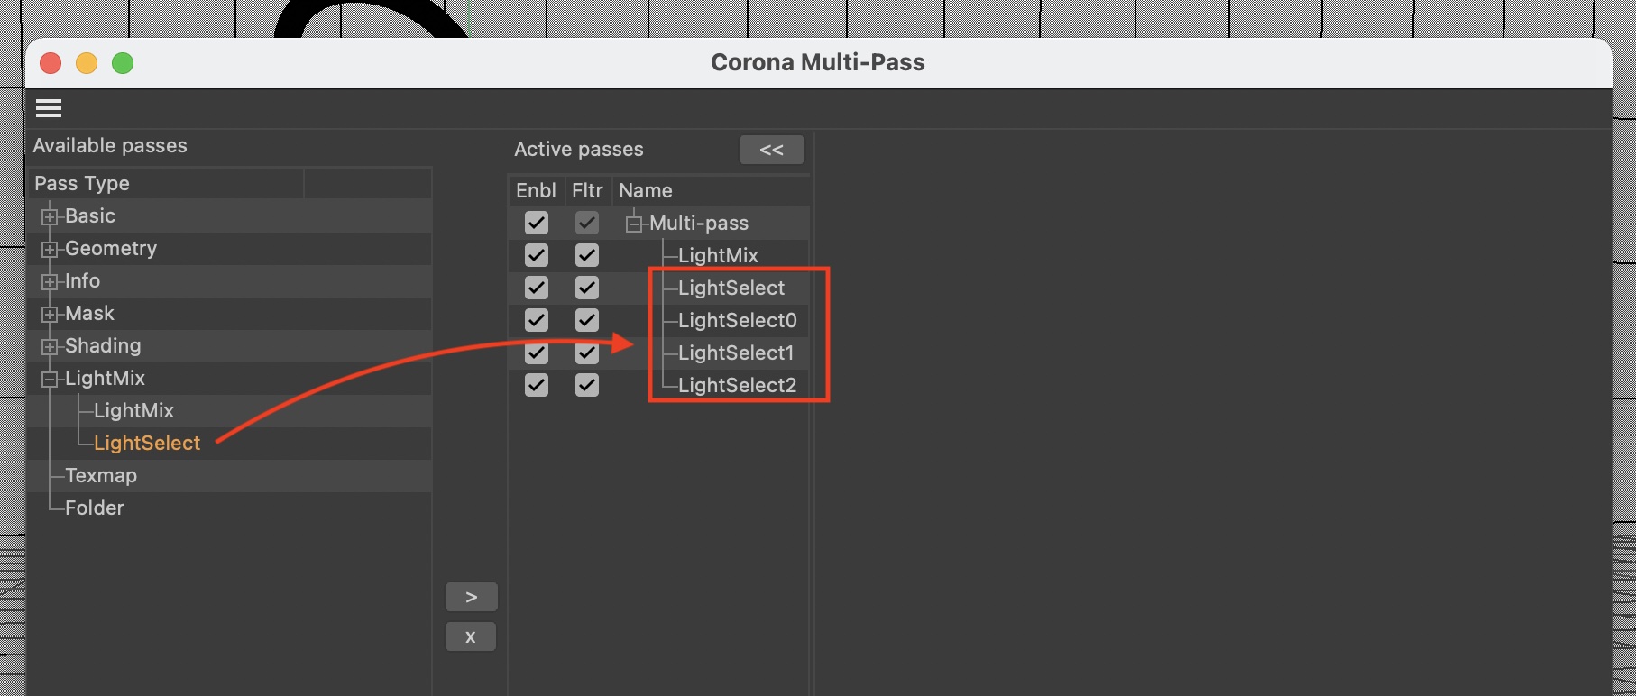This screenshot has height=696, width=1636.
Task: Select the Folder pass type
Action: (95, 508)
